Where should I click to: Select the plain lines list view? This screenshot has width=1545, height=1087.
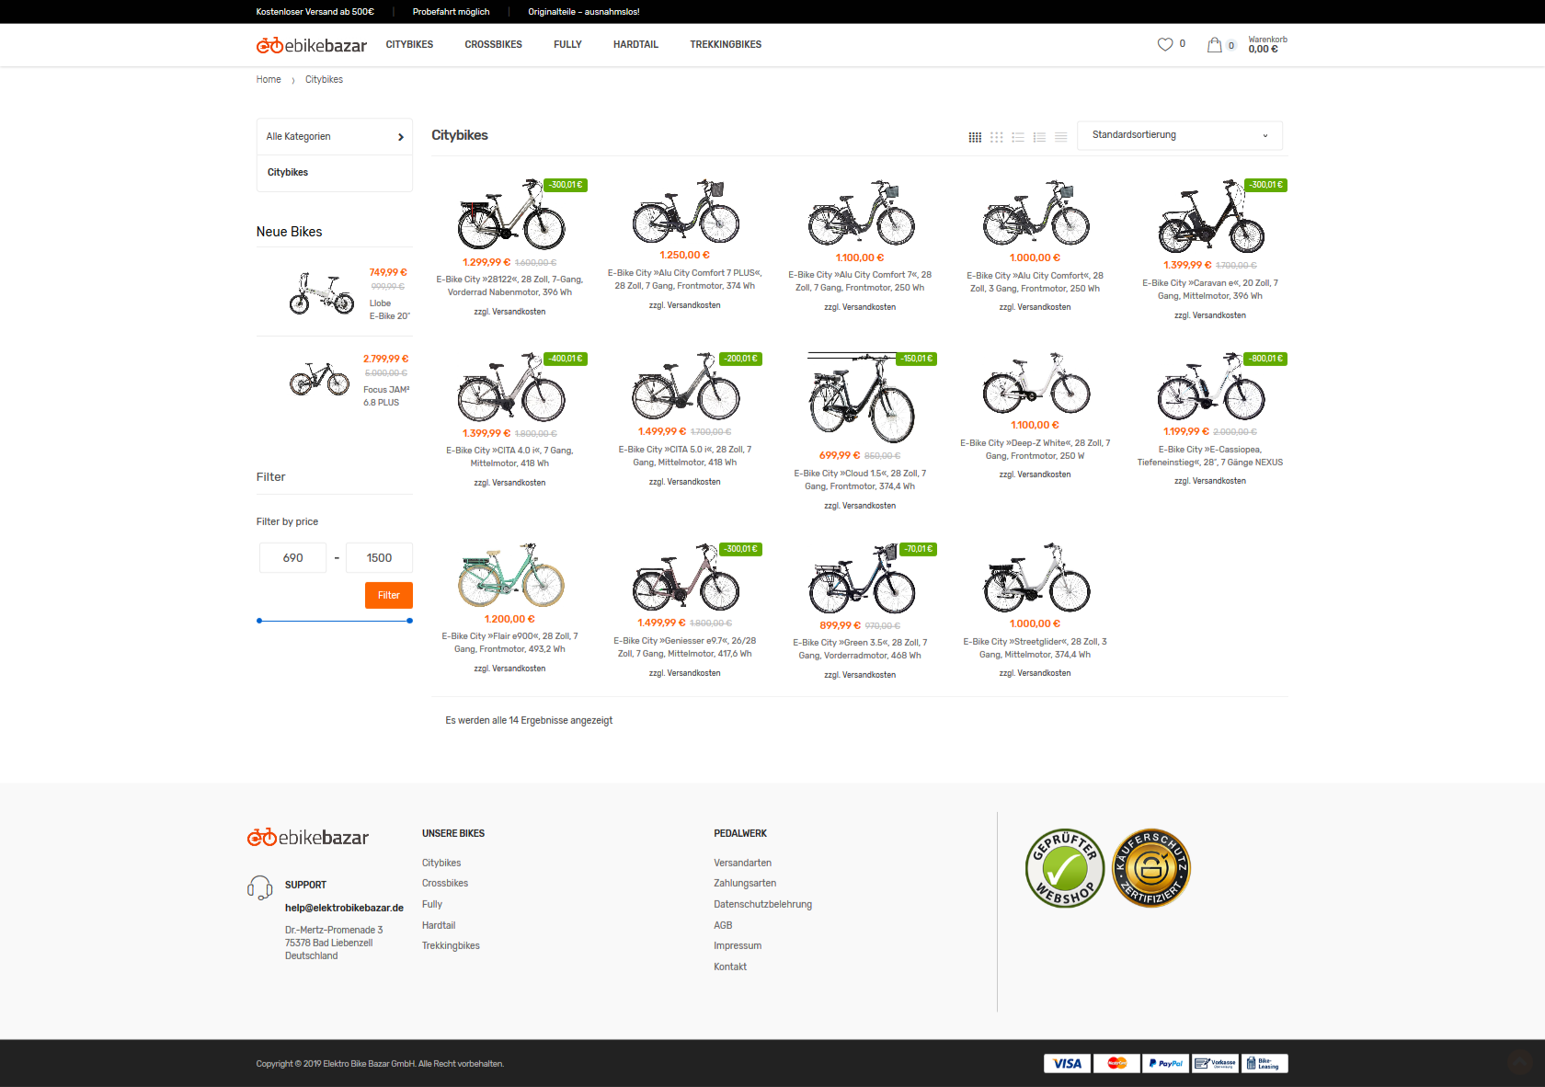coord(1060,137)
